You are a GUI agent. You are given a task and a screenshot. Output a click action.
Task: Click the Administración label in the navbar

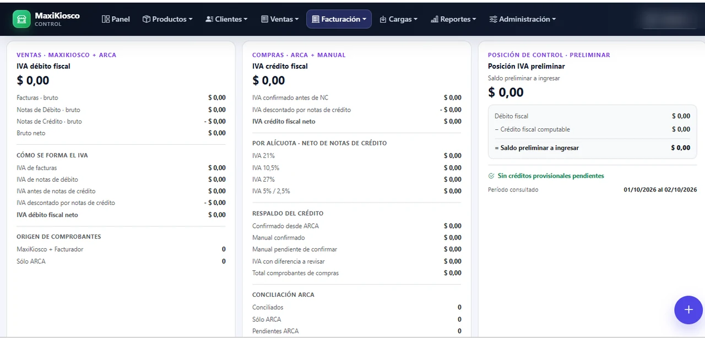click(x=524, y=19)
